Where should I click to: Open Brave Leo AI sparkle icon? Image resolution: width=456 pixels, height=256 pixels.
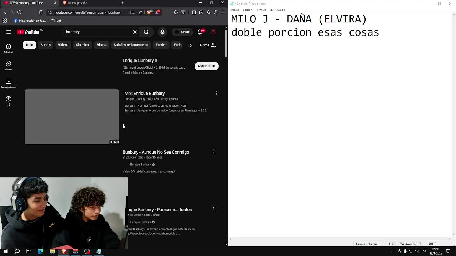[208, 12]
